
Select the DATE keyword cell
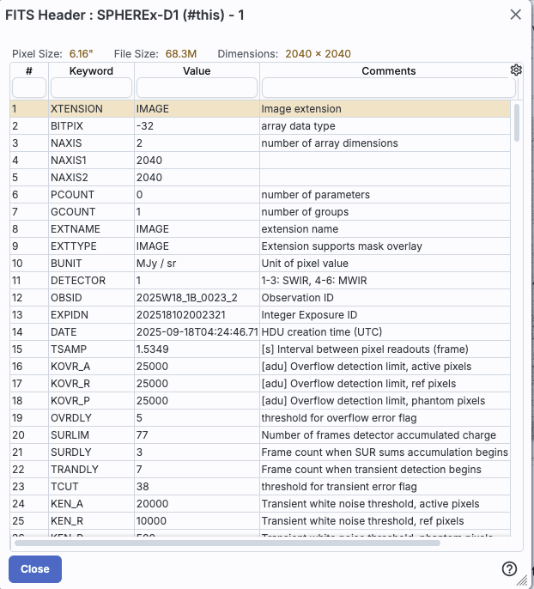point(91,332)
